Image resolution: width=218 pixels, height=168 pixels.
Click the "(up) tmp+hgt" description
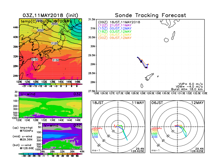(23, 128)
